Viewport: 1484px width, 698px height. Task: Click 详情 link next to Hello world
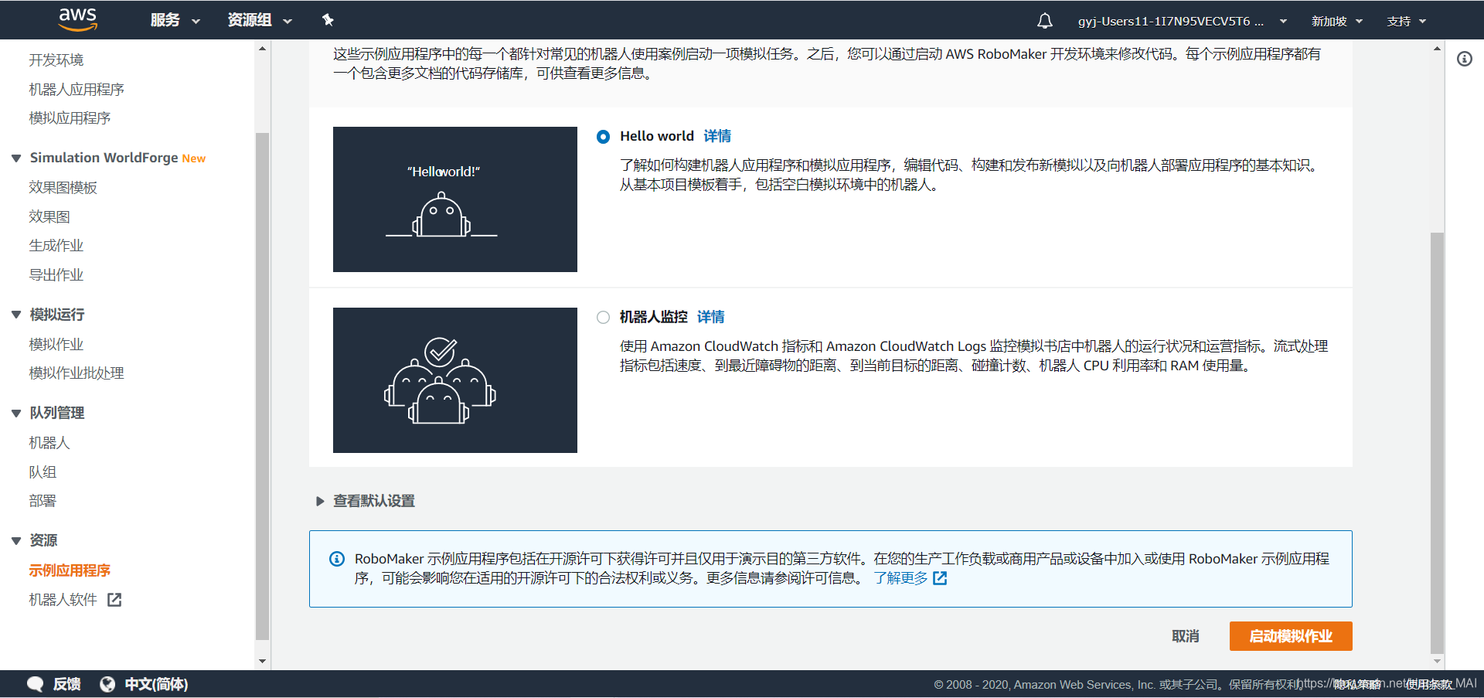click(717, 136)
